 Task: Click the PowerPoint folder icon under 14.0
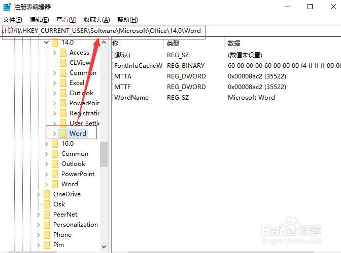(63, 103)
